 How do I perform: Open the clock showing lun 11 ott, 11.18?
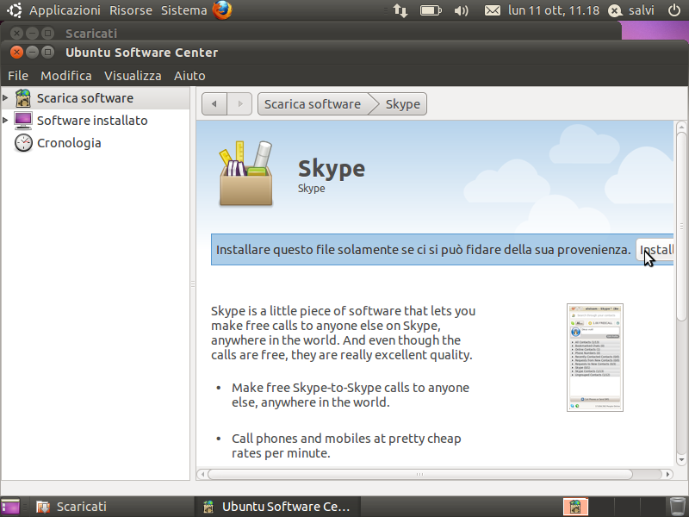pos(554,10)
